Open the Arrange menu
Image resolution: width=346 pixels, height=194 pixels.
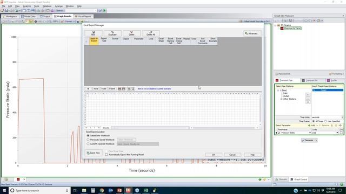click(x=59, y=6)
